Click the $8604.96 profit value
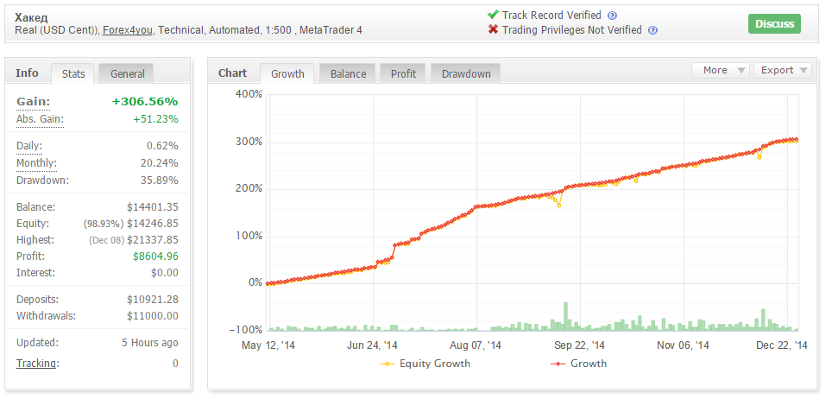 click(155, 256)
